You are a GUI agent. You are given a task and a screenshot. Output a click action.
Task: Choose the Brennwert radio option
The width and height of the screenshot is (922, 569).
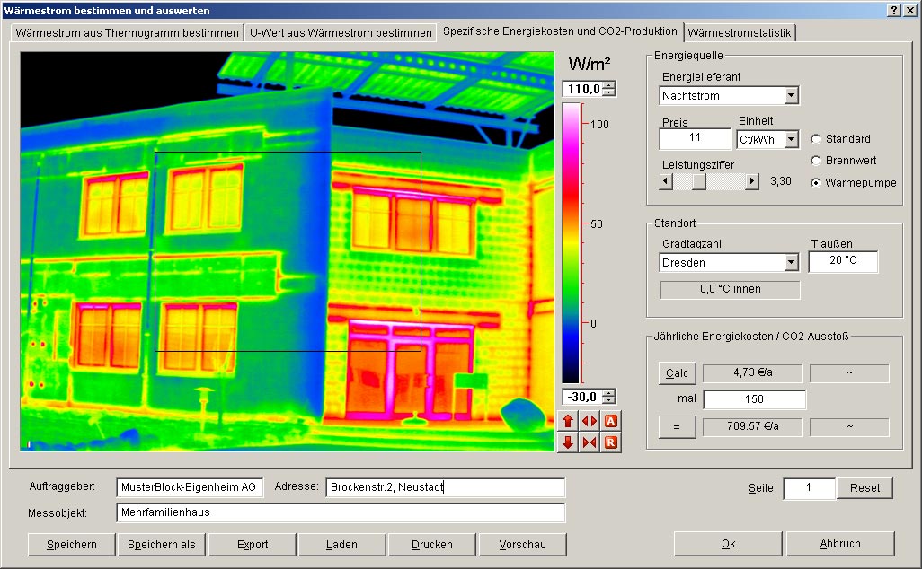(x=816, y=161)
